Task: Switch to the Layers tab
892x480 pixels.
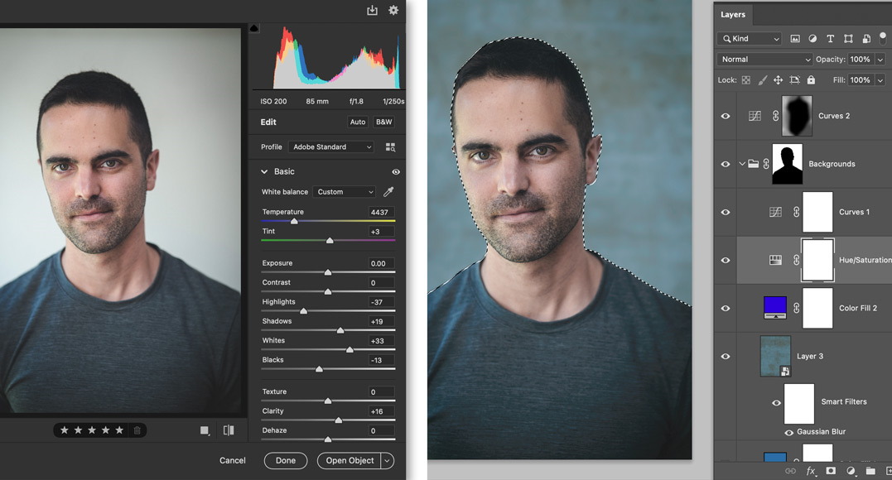Action: click(733, 14)
